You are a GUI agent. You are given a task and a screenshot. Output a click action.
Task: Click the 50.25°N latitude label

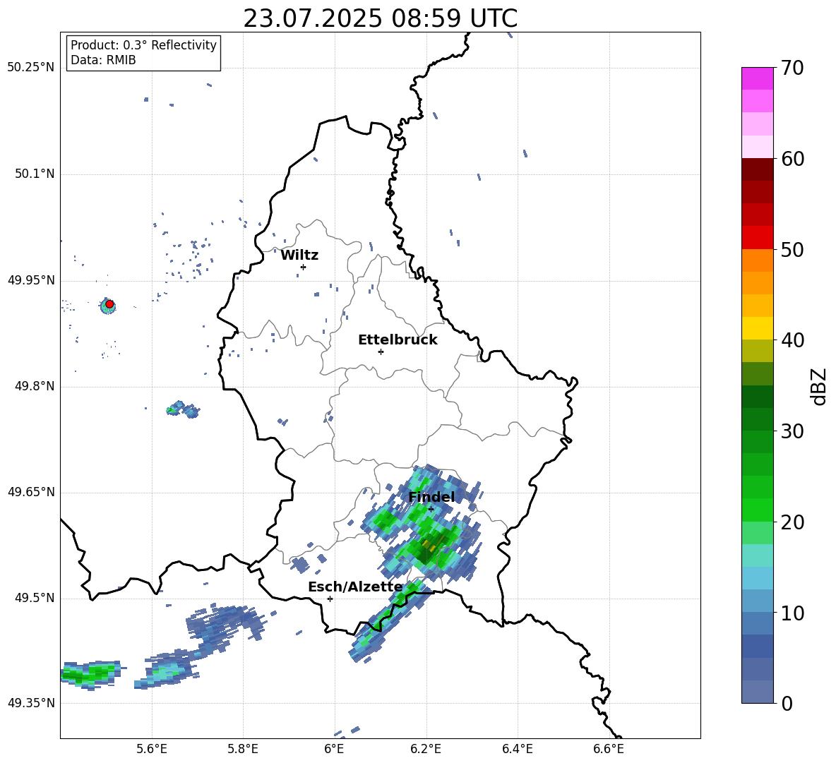(x=31, y=68)
